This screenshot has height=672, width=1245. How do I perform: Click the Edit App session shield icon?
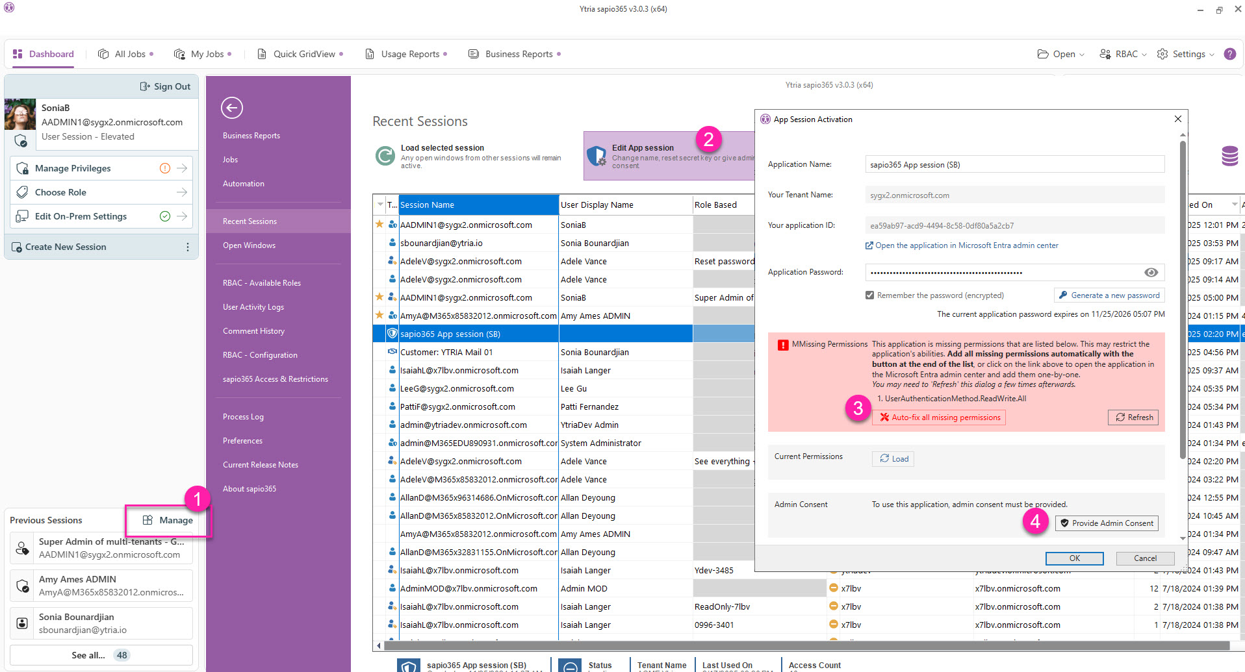coord(596,156)
